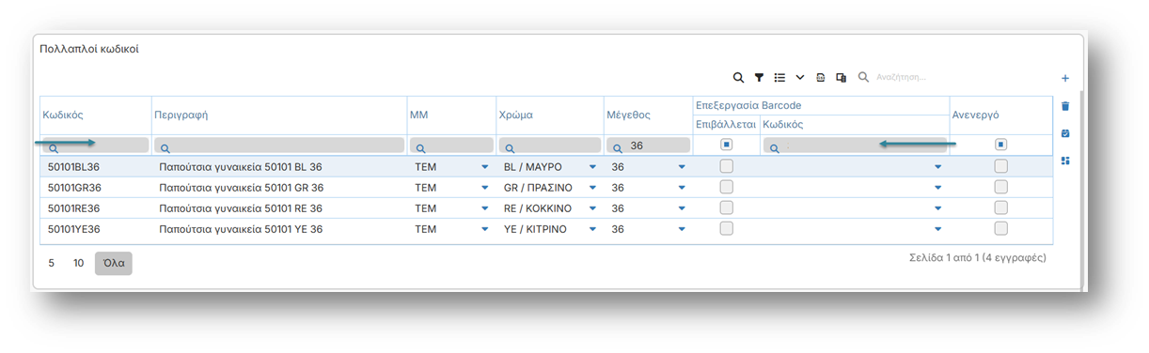Open the list view options icon
The height and width of the screenshot is (353, 1149).
[x=779, y=77]
